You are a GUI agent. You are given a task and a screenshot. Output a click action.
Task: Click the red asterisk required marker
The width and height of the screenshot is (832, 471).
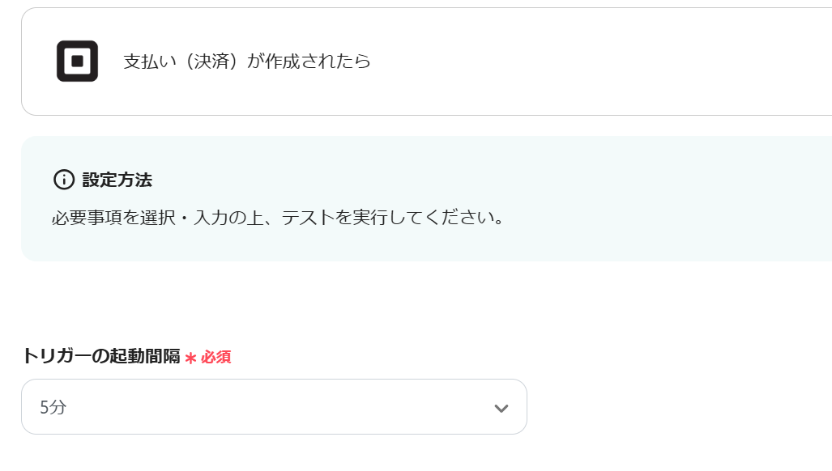pyautogui.click(x=191, y=358)
